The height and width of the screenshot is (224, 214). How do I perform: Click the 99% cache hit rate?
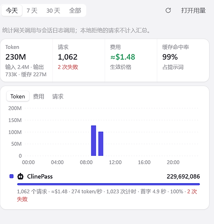[170, 57]
